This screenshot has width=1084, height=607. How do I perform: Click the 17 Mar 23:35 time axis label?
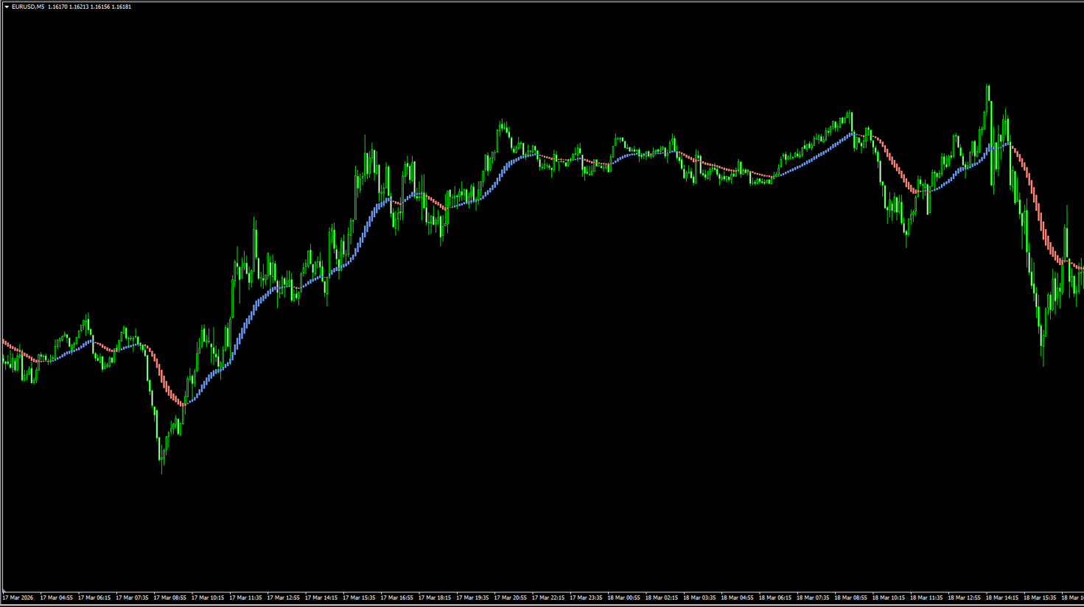coord(587,597)
